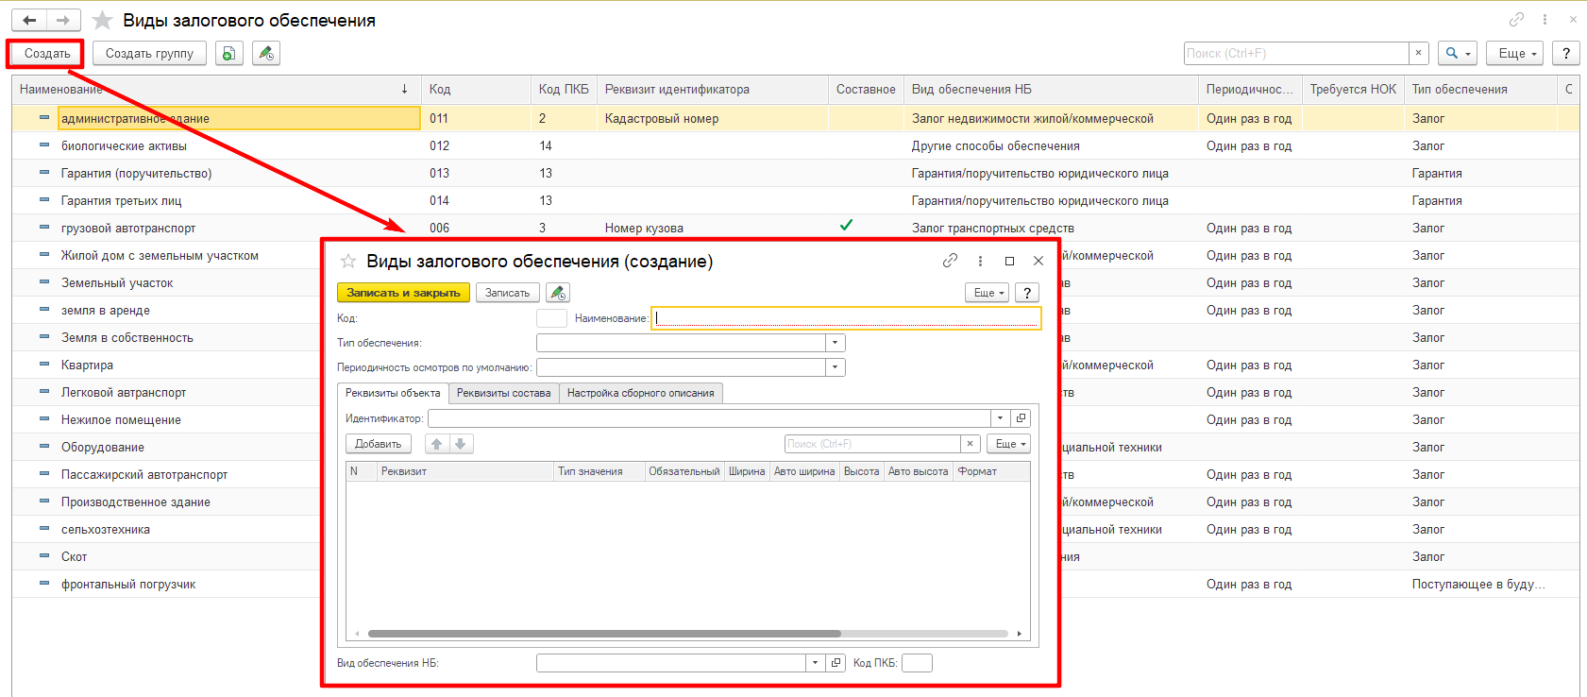Click Добавить to add a requisite

(379, 444)
